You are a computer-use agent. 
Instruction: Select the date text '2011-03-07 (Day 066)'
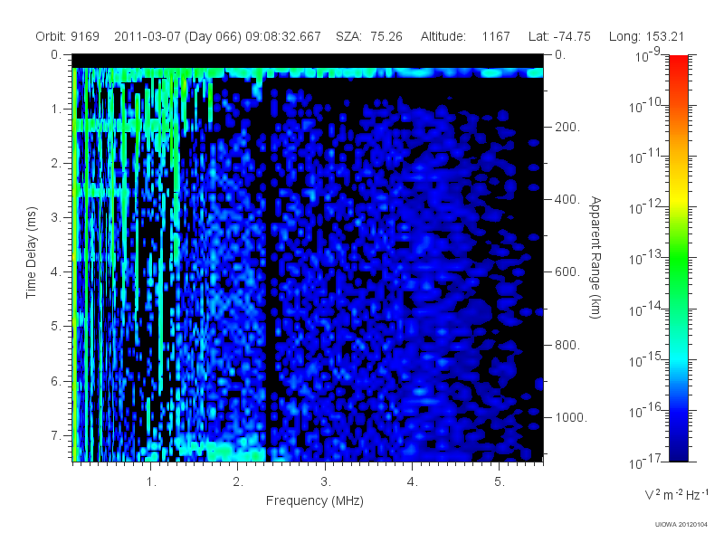[x=177, y=36]
